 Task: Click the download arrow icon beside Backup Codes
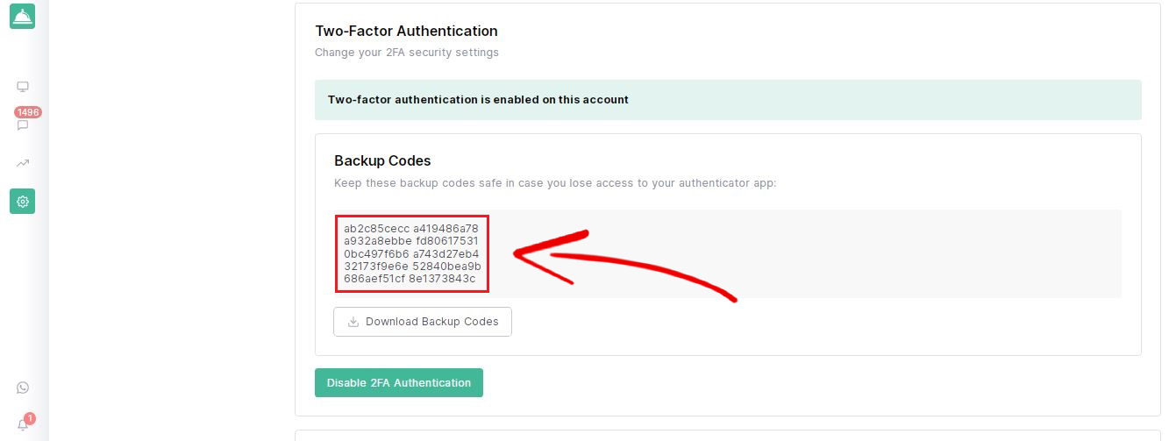point(353,322)
